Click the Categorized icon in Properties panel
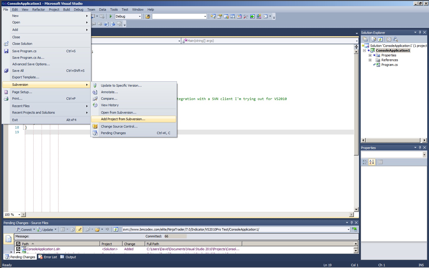429x268 pixels. pos(365,162)
